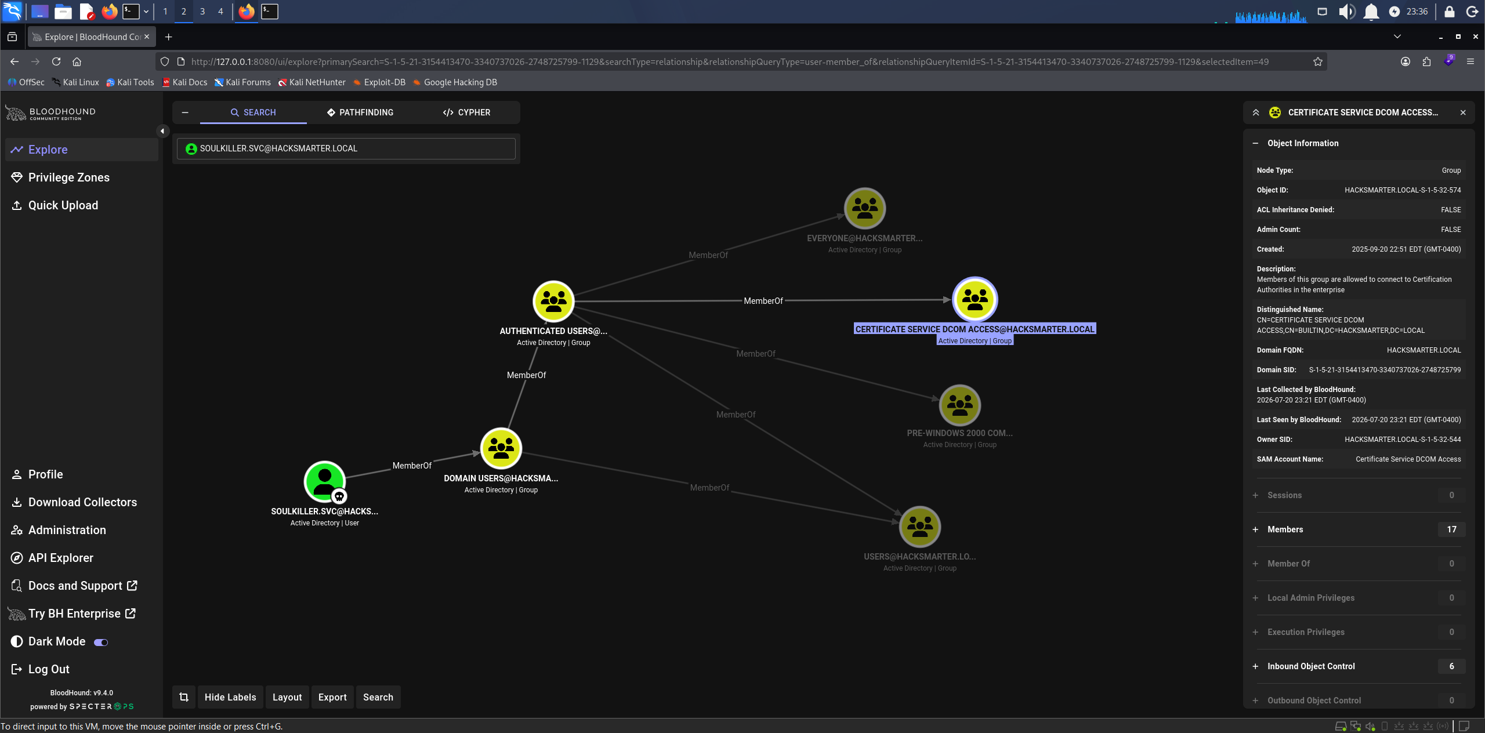Select the PRE-WINDOWS 2000 COM group node

pyautogui.click(x=960, y=405)
